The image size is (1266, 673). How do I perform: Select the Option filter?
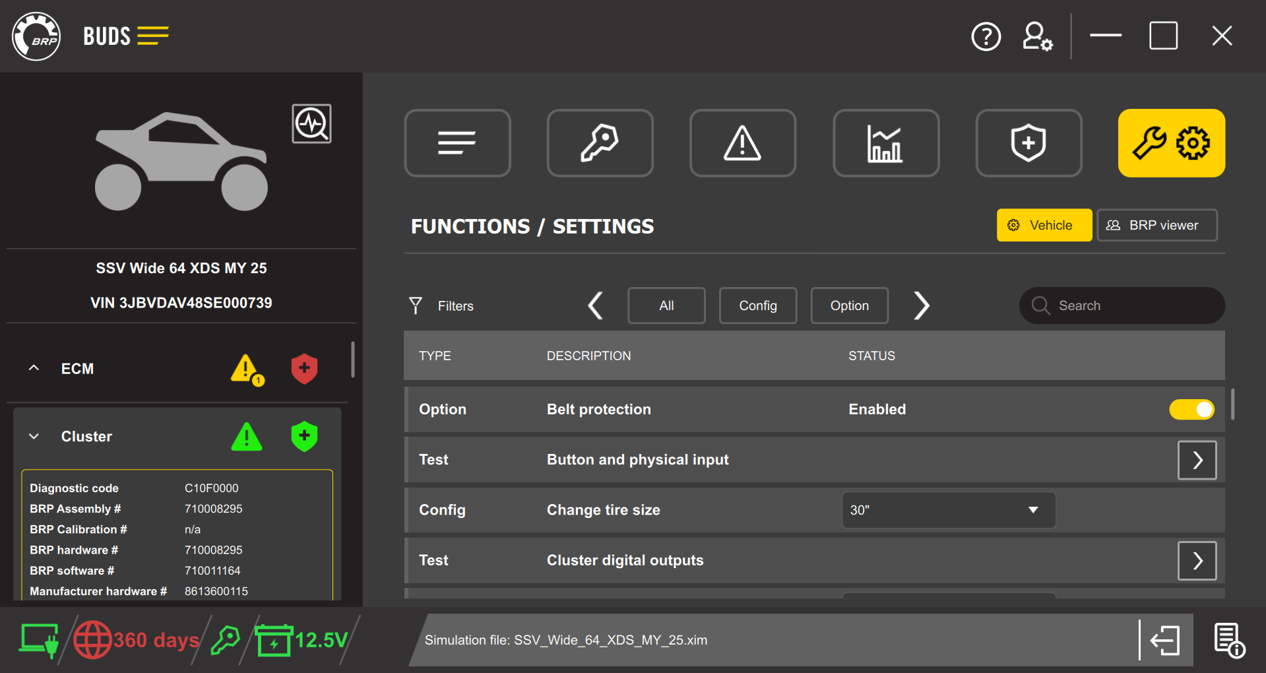(x=849, y=305)
